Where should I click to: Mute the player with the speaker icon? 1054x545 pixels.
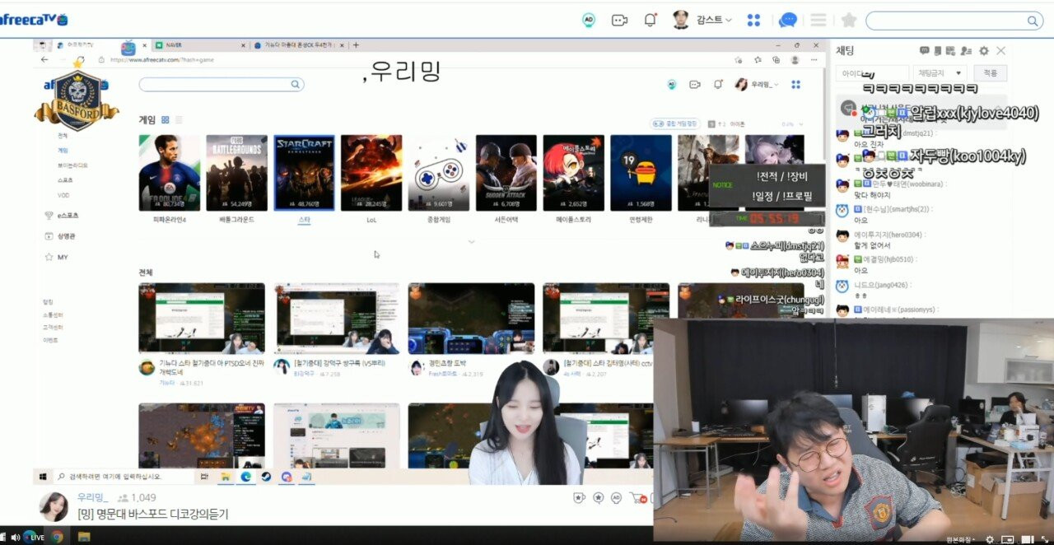(x=15, y=538)
